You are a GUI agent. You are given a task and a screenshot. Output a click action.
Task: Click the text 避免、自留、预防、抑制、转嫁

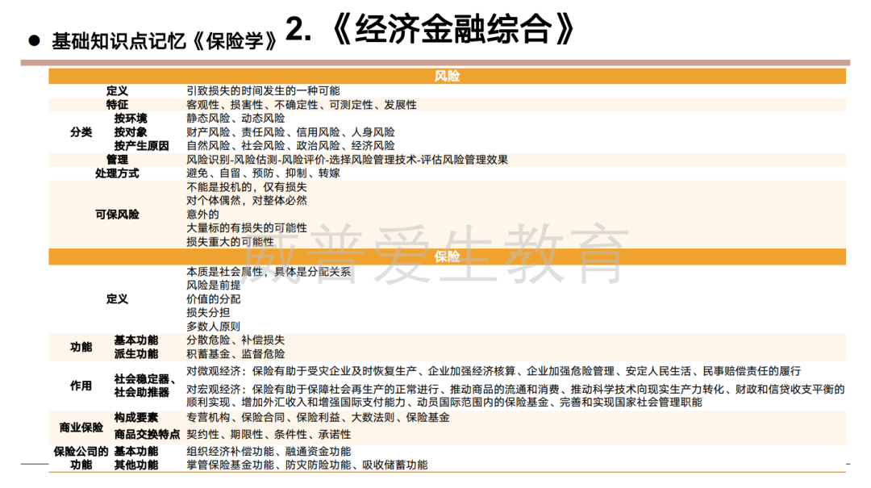(263, 173)
